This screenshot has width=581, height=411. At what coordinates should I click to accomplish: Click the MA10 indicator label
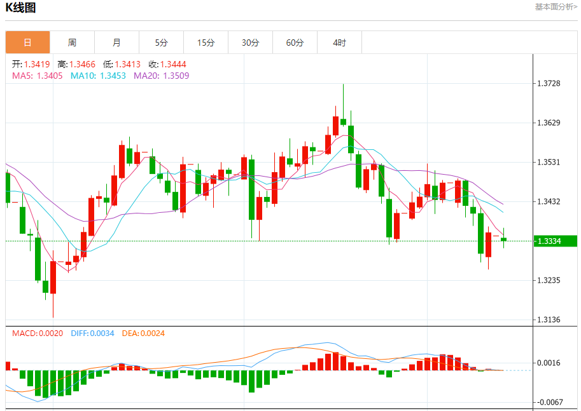coord(98,76)
